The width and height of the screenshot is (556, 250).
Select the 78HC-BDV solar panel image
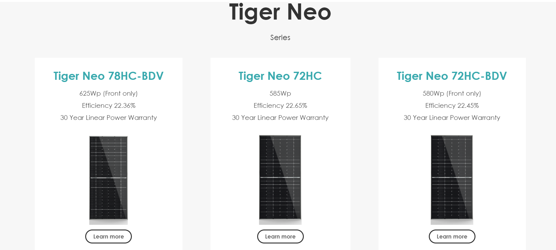[108, 180]
